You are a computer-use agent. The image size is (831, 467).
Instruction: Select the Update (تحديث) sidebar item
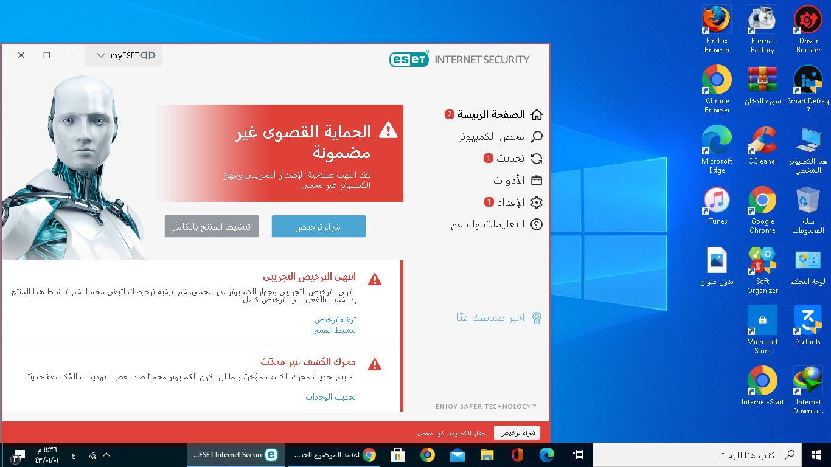coord(513,158)
